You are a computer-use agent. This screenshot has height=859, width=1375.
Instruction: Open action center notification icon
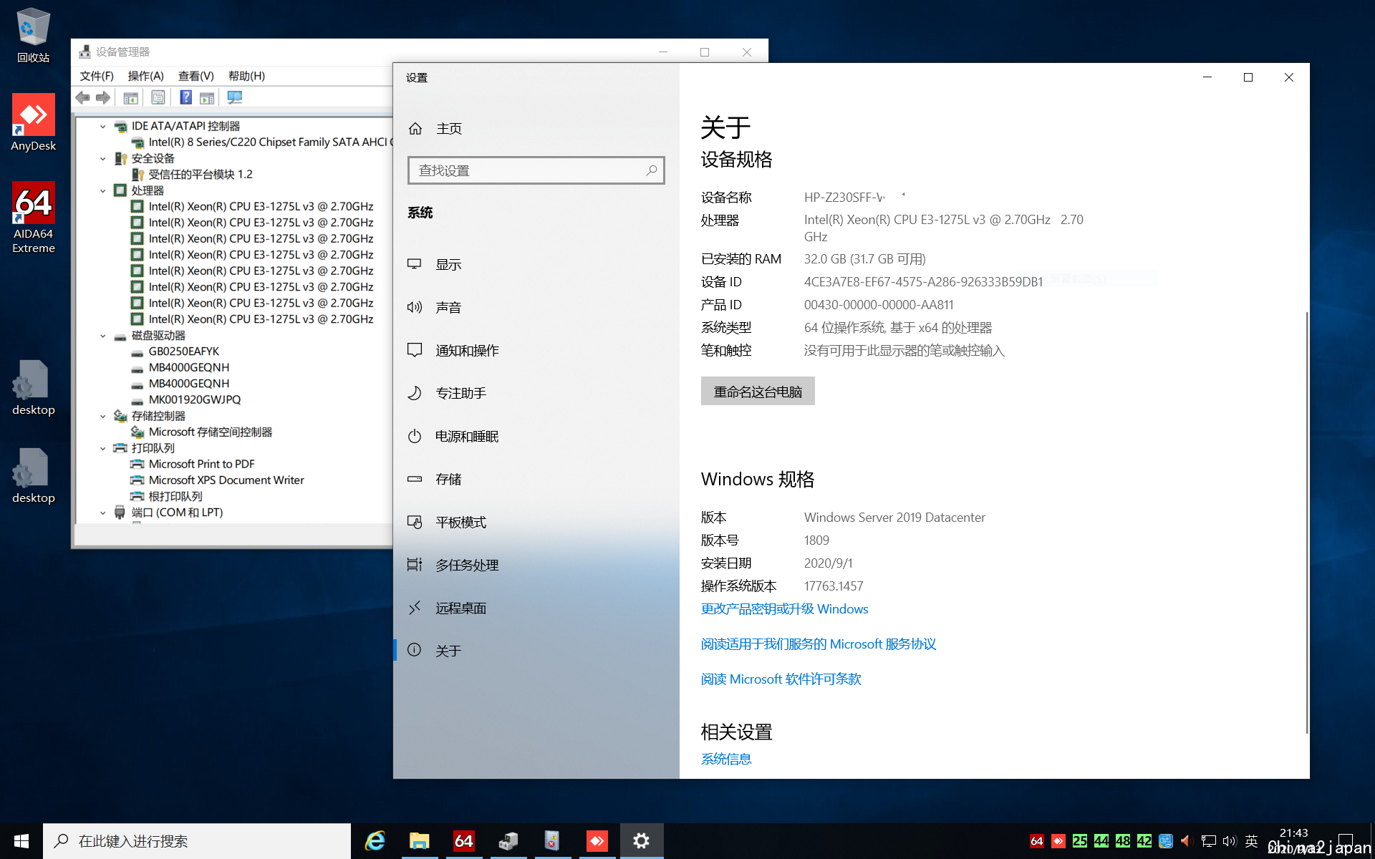1346,841
